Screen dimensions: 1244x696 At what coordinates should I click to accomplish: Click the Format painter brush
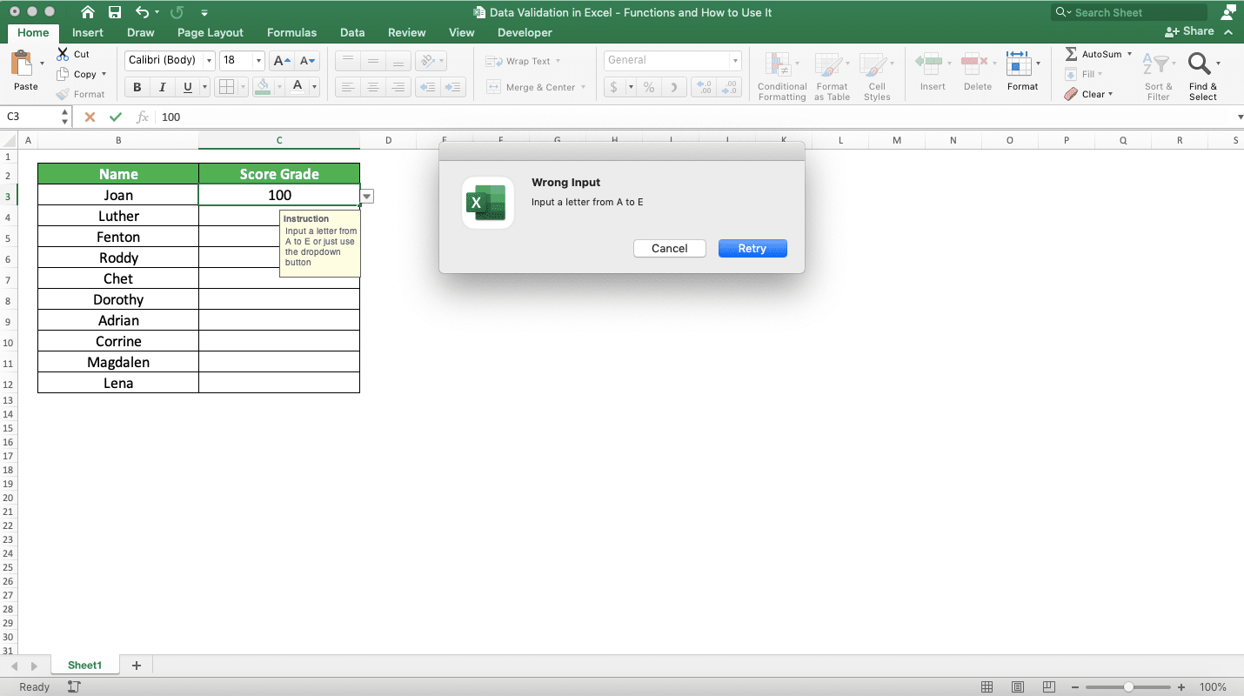tap(63, 94)
